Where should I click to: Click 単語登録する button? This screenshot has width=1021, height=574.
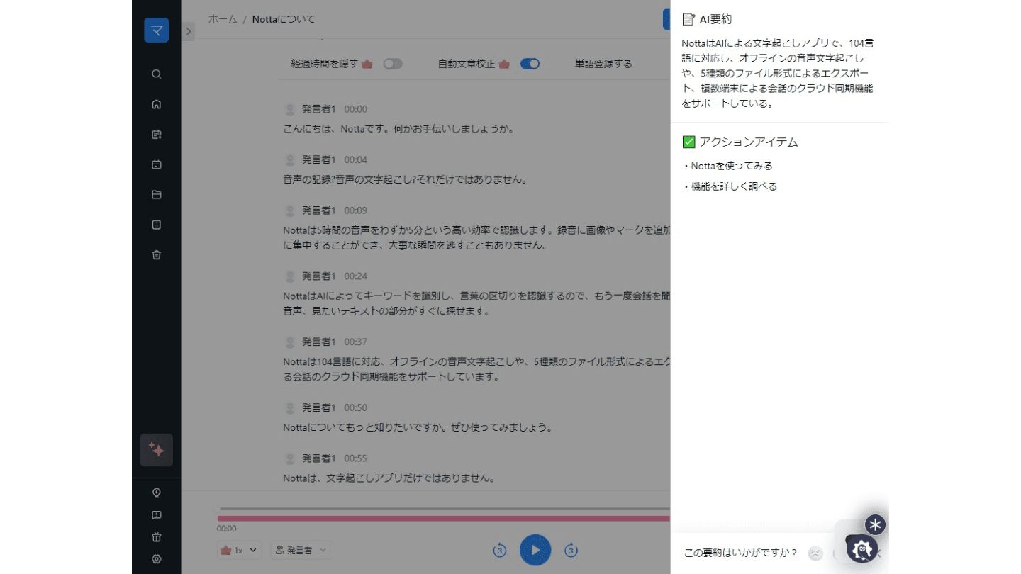[603, 64]
